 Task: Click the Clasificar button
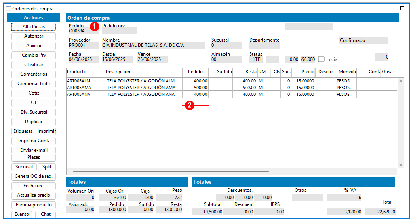[33, 65]
